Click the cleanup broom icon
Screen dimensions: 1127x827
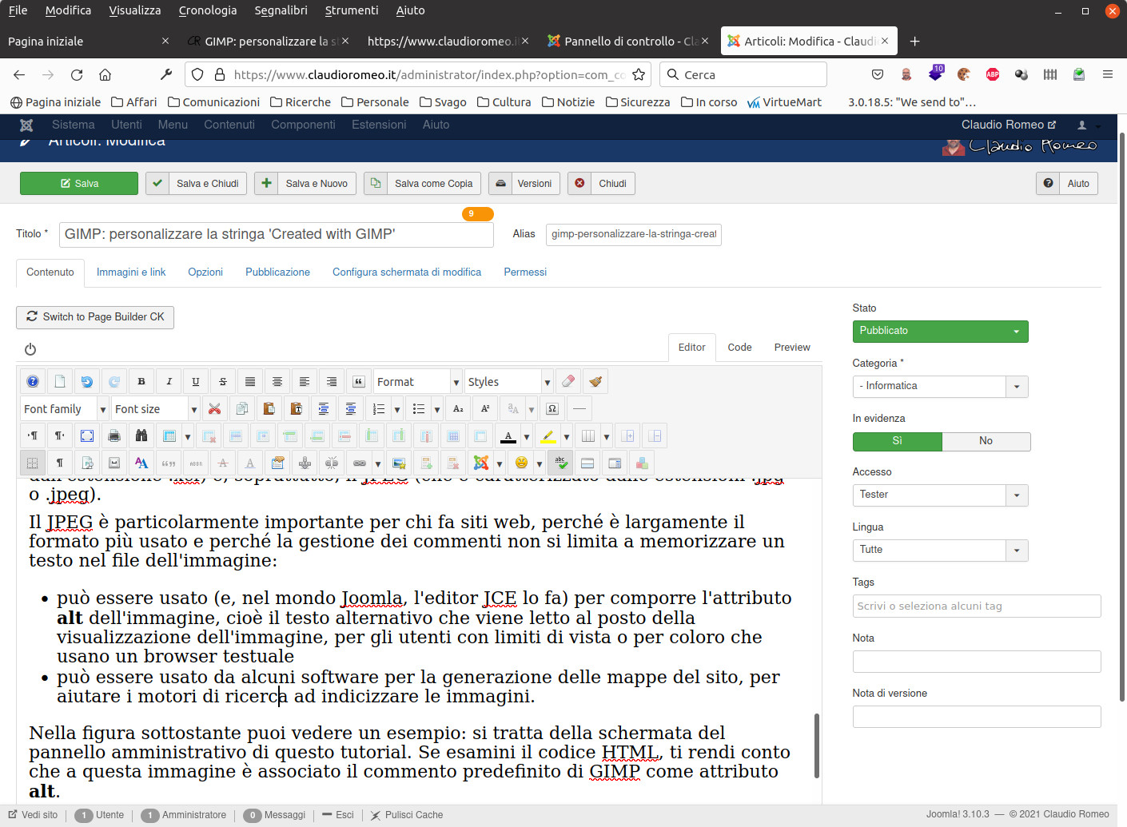[595, 381]
